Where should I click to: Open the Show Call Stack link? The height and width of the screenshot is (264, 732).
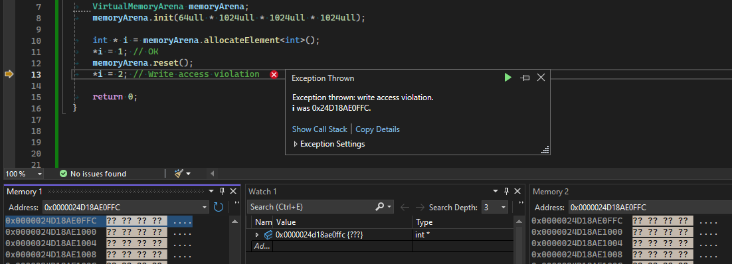click(x=320, y=129)
